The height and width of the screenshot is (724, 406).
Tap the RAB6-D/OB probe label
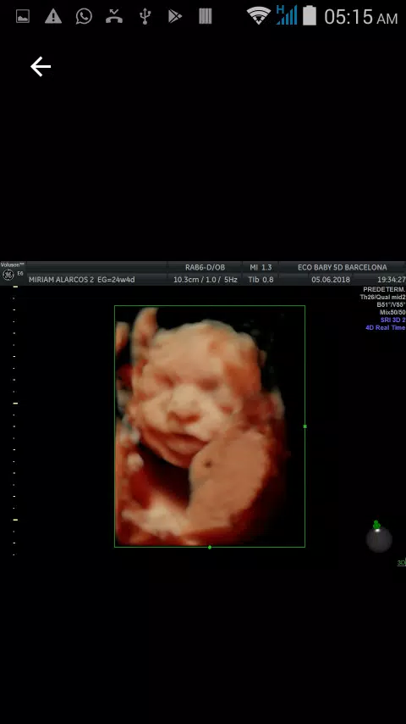(x=205, y=267)
